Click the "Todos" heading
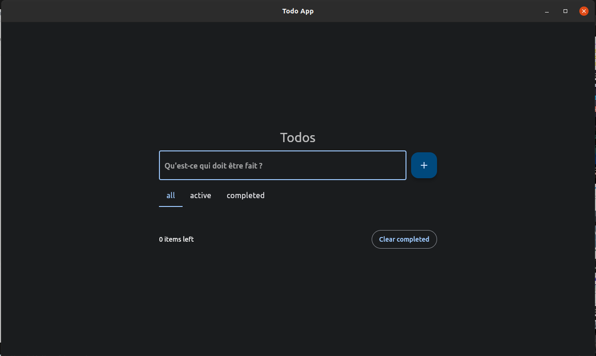This screenshot has width=596, height=356. coord(298,137)
